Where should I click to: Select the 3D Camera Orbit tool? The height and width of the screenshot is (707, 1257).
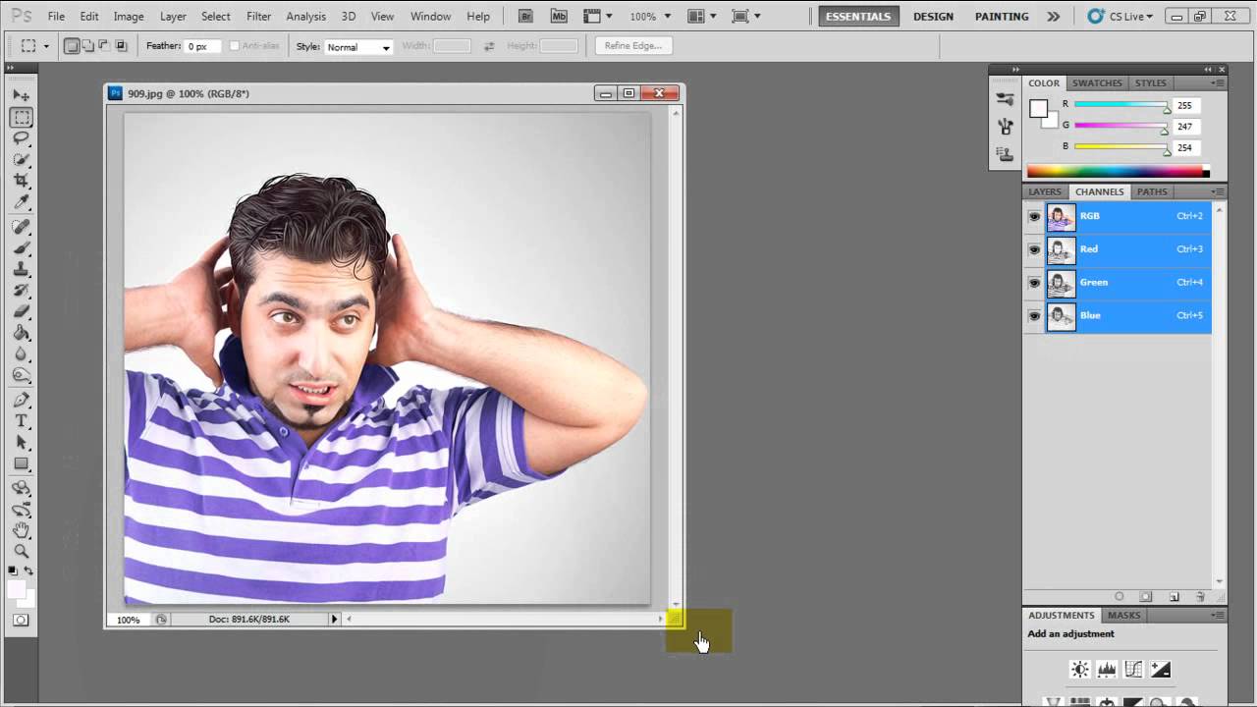pyautogui.click(x=21, y=510)
